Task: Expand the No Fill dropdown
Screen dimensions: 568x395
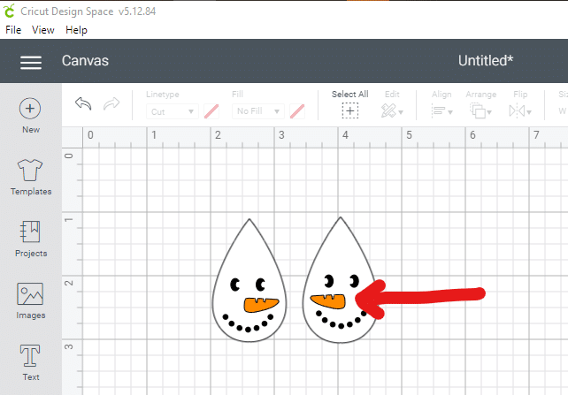Action: pyautogui.click(x=257, y=112)
